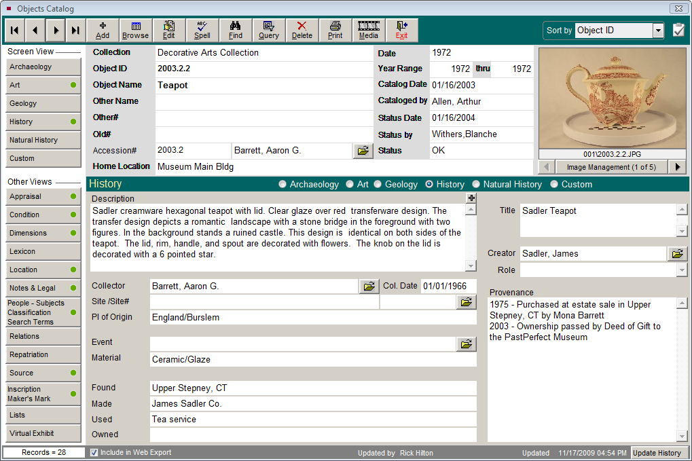Switch to the Geology screen view

tap(43, 103)
